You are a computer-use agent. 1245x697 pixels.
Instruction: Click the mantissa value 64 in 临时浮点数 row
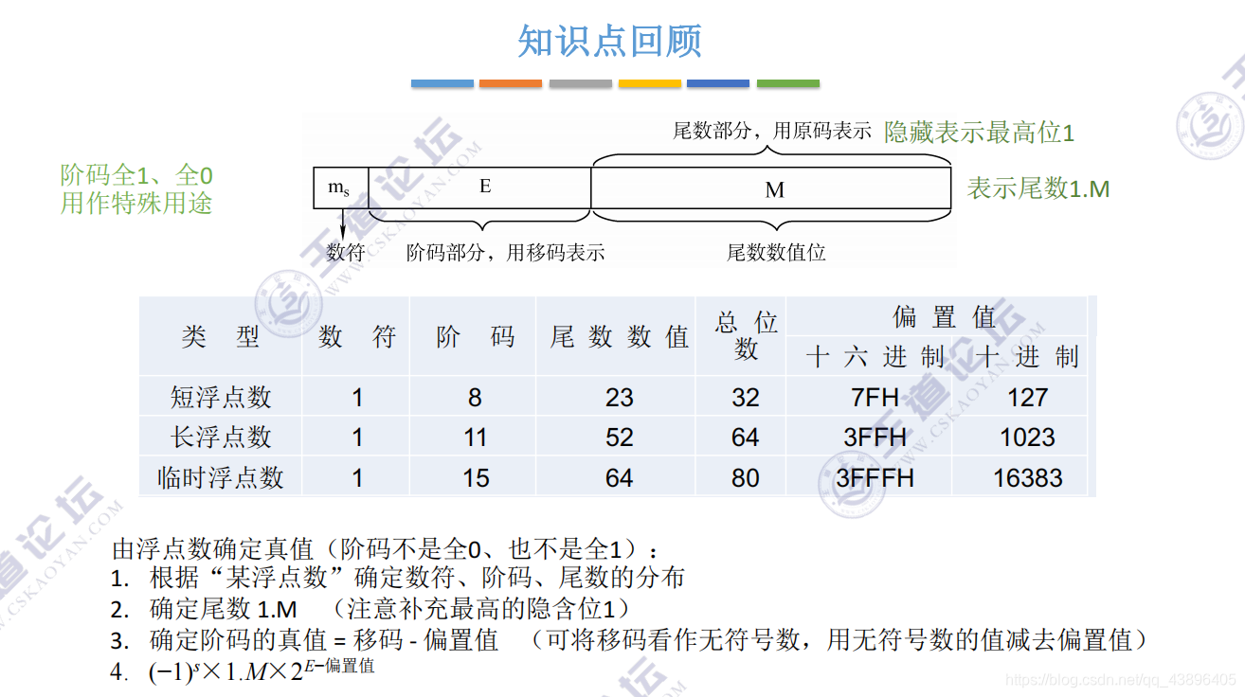click(x=619, y=477)
